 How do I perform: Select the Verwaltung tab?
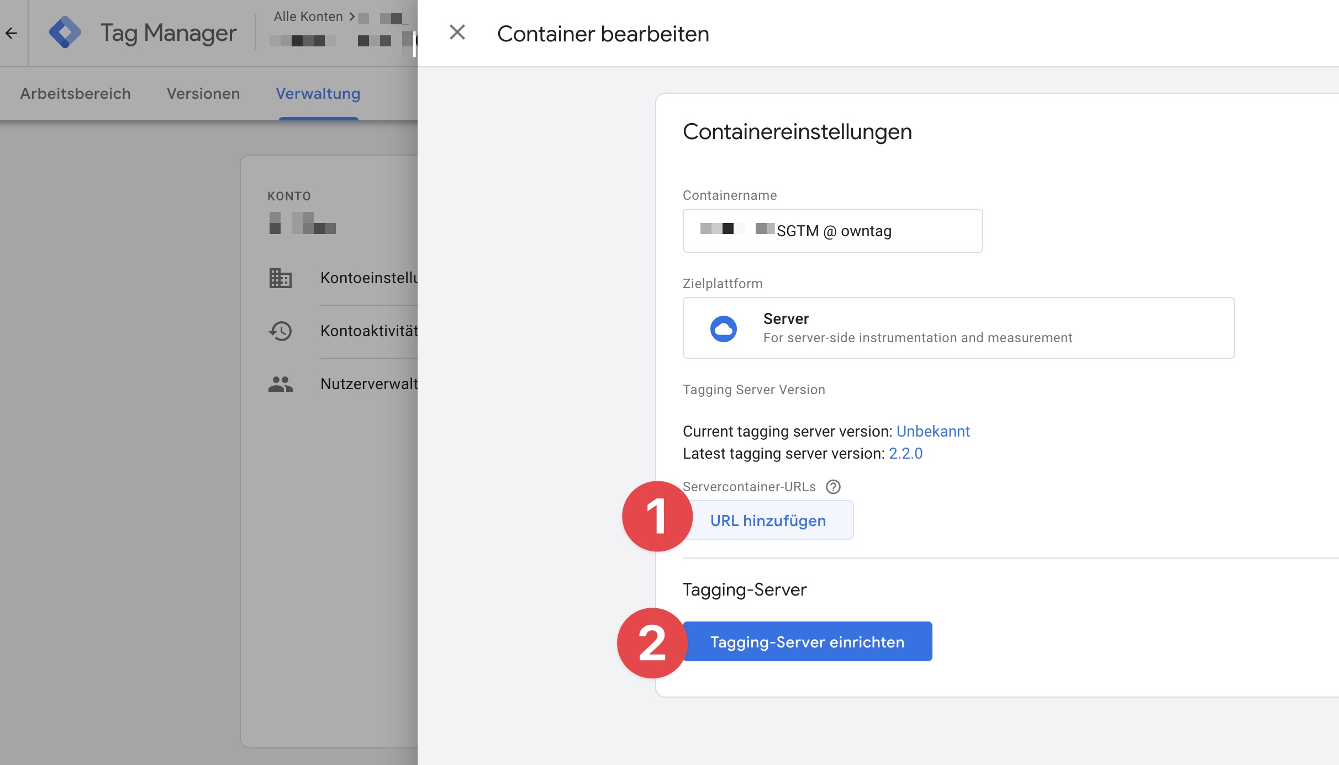(318, 94)
